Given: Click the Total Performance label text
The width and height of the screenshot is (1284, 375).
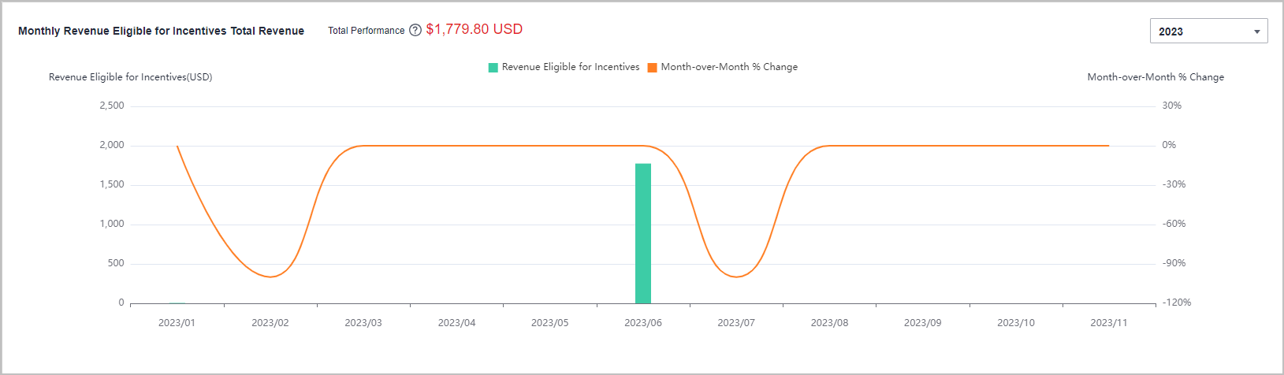Looking at the screenshot, I should [x=367, y=31].
